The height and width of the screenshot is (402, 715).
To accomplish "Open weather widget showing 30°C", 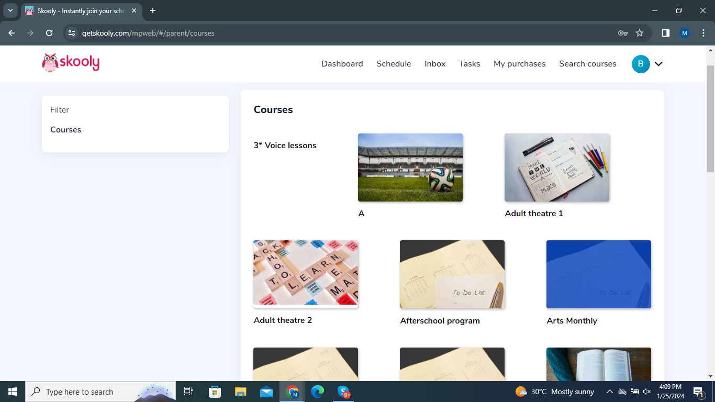I will click(555, 392).
